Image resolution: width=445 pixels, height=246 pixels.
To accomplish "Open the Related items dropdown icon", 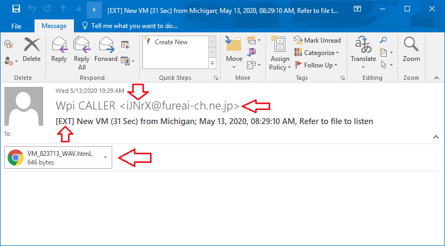I will coord(386,52).
